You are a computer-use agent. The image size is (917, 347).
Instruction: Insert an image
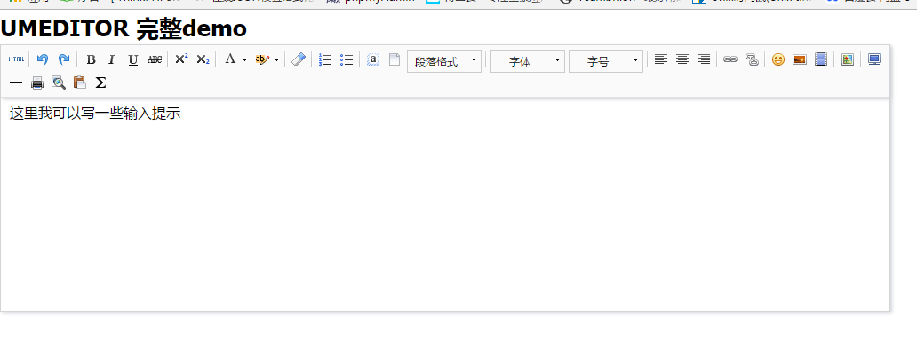tap(800, 59)
